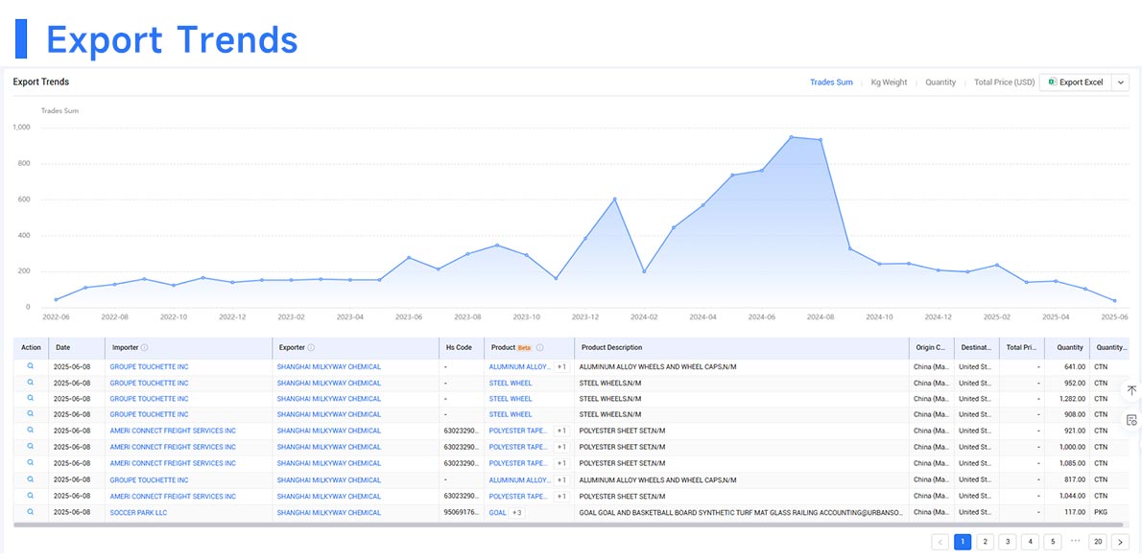1142x560 pixels.
Task: Click the magnifier icon in 908.00 row
Action: pos(31,414)
